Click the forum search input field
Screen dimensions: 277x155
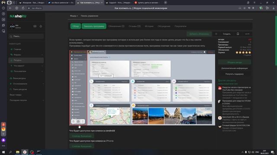pos(26,36)
